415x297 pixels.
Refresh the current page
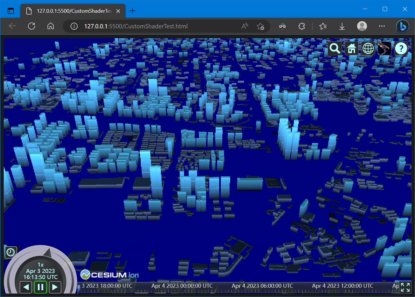(x=32, y=26)
